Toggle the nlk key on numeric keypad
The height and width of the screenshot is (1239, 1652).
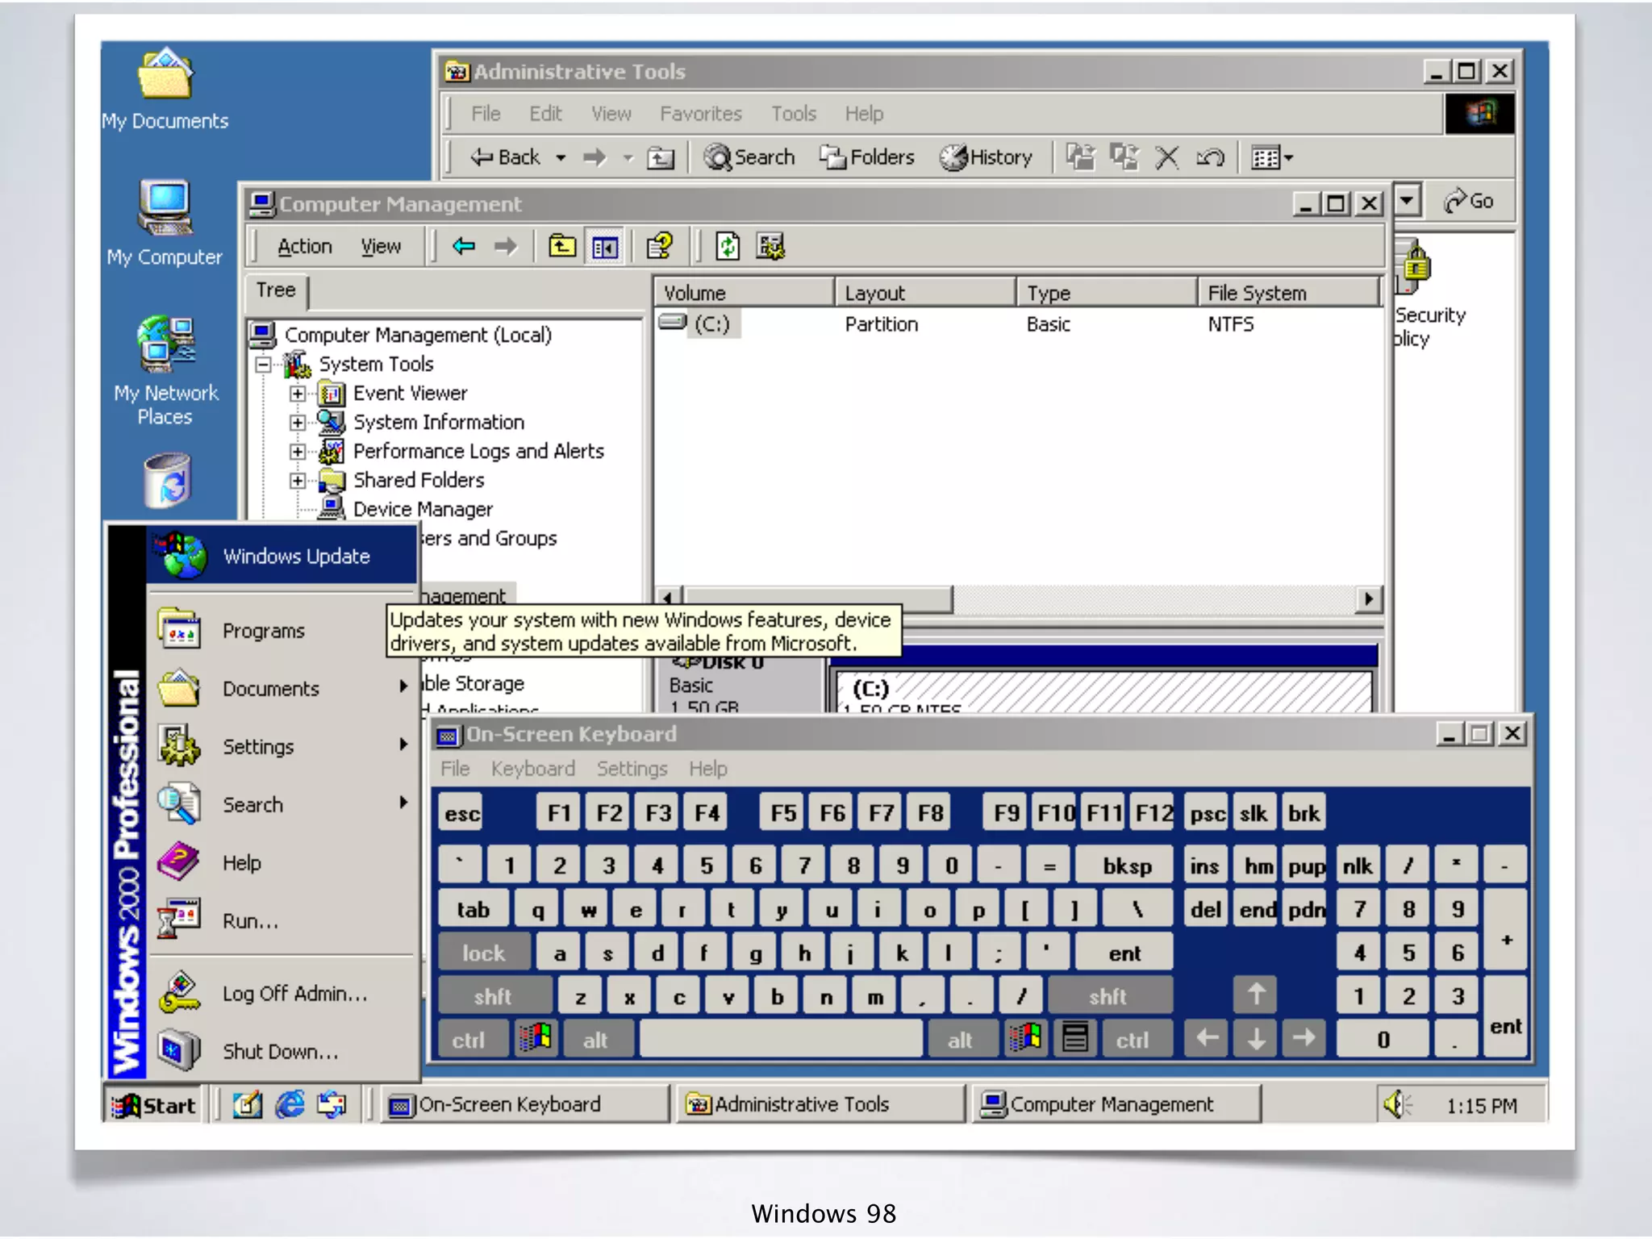(1357, 866)
